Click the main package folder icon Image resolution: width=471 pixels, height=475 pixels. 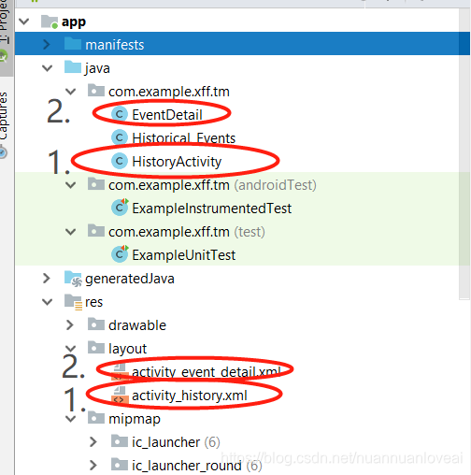[96, 91]
